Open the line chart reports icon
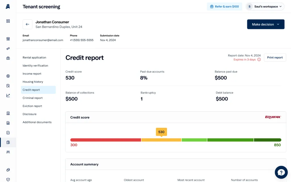291x182 pixels. (8, 95)
